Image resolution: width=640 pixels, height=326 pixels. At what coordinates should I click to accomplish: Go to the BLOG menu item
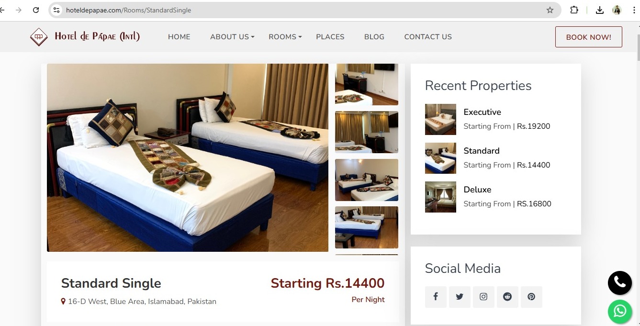(374, 37)
